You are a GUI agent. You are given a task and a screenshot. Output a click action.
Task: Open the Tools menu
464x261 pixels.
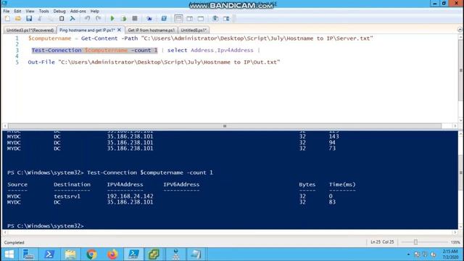(43, 12)
